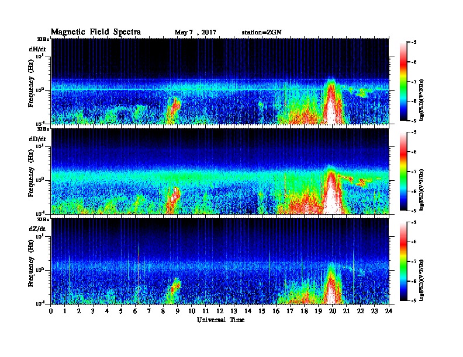Click the "32Hz" label above the dH/dt axis
Viewport: 463px width, 357px height.
pos(43,38)
